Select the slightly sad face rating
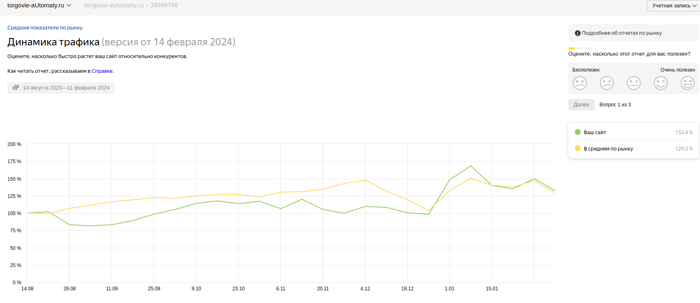This screenshot has height=303, width=700. [x=606, y=83]
